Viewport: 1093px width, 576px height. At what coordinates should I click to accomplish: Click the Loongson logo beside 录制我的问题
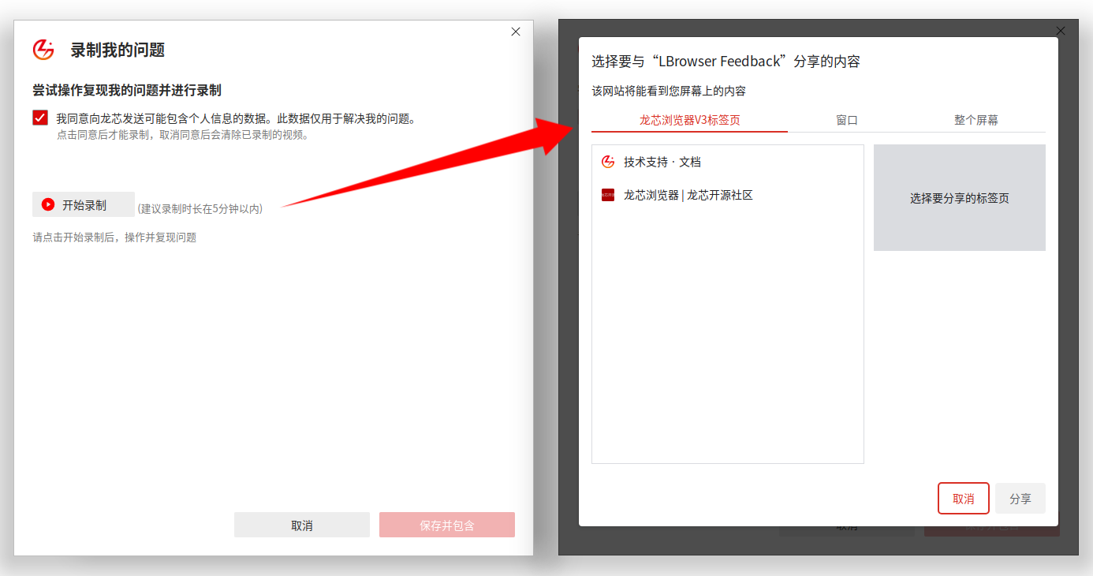pos(43,50)
